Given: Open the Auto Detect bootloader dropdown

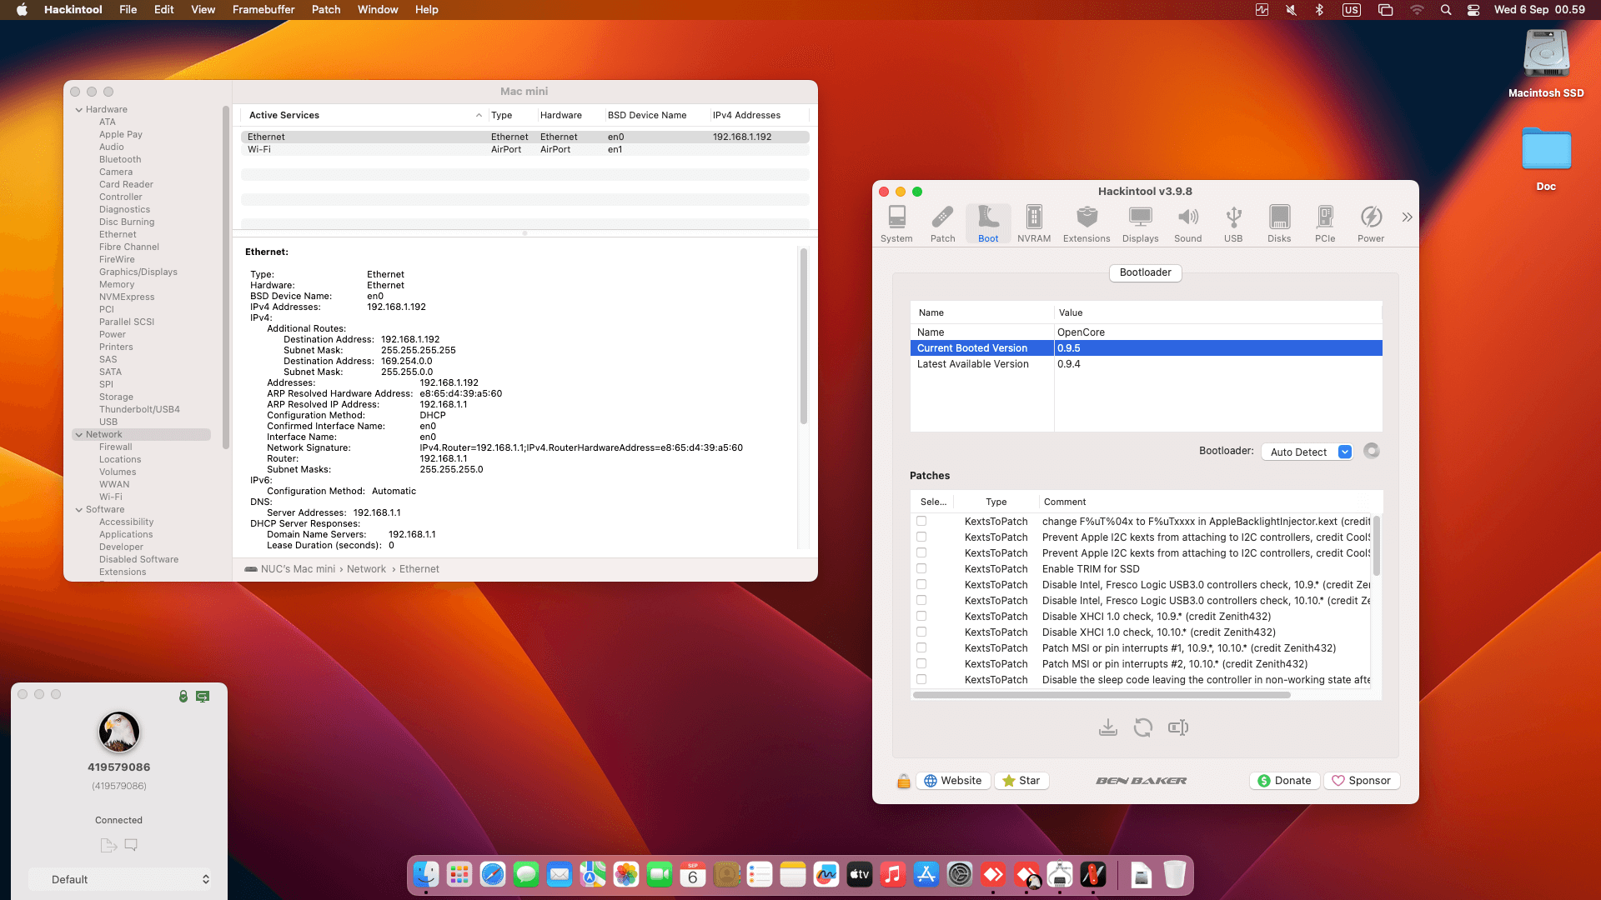Looking at the screenshot, I should [x=1307, y=452].
